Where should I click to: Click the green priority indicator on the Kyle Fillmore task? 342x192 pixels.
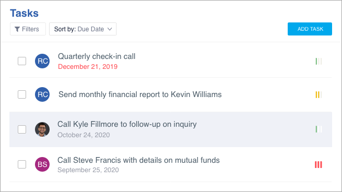[319, 129]
